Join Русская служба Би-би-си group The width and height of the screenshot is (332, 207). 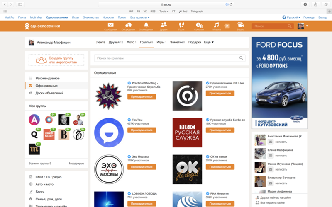220,130
